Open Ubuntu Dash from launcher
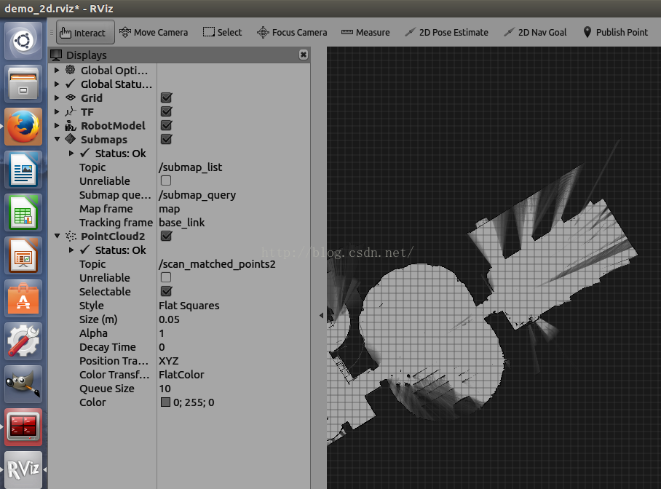Viewport: 661px width, 489px height. (x=23, y=41)
